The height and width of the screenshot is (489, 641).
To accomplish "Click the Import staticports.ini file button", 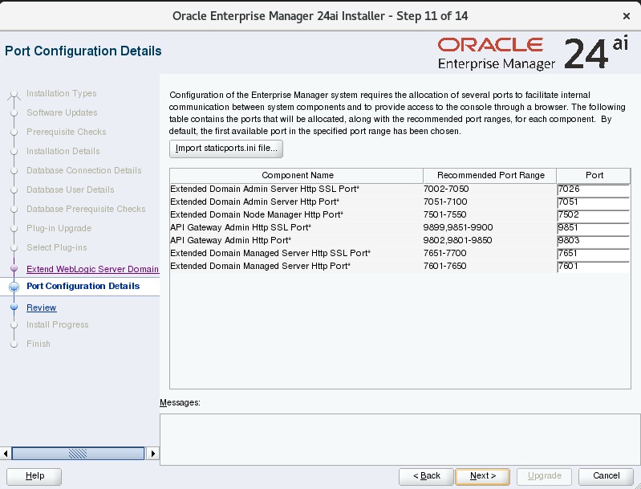I will coord(226,149).
